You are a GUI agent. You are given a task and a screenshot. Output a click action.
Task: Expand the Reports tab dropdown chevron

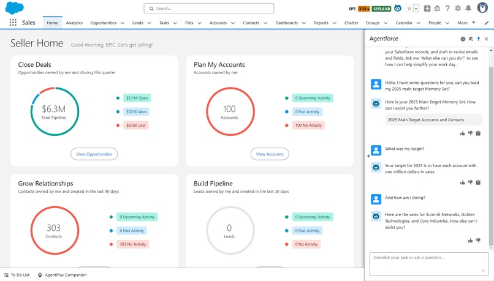pos(334,23)
